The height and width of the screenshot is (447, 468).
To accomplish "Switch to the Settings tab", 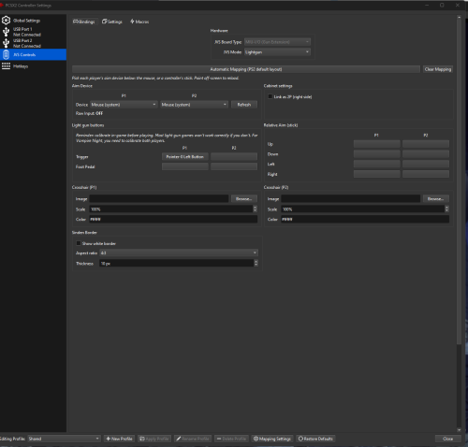I will coord(112,22).
